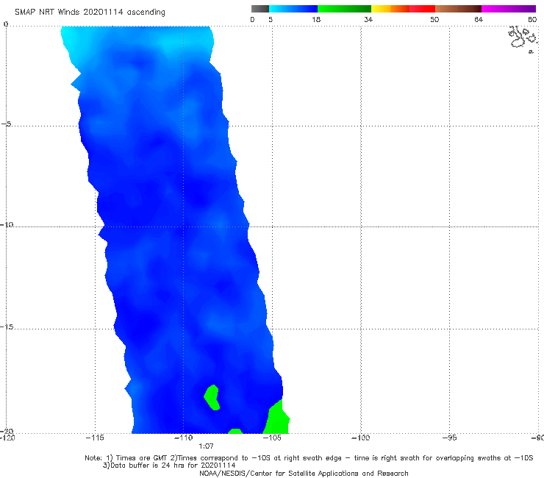Click the color bar label "5"
This screenshot has width=544, height=478.
point(271,19)
